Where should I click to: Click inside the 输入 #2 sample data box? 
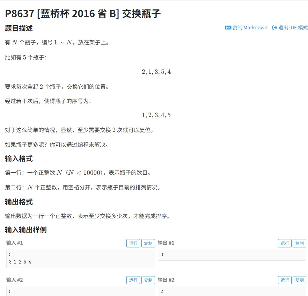pyautogui.click(x=80, y=291)
